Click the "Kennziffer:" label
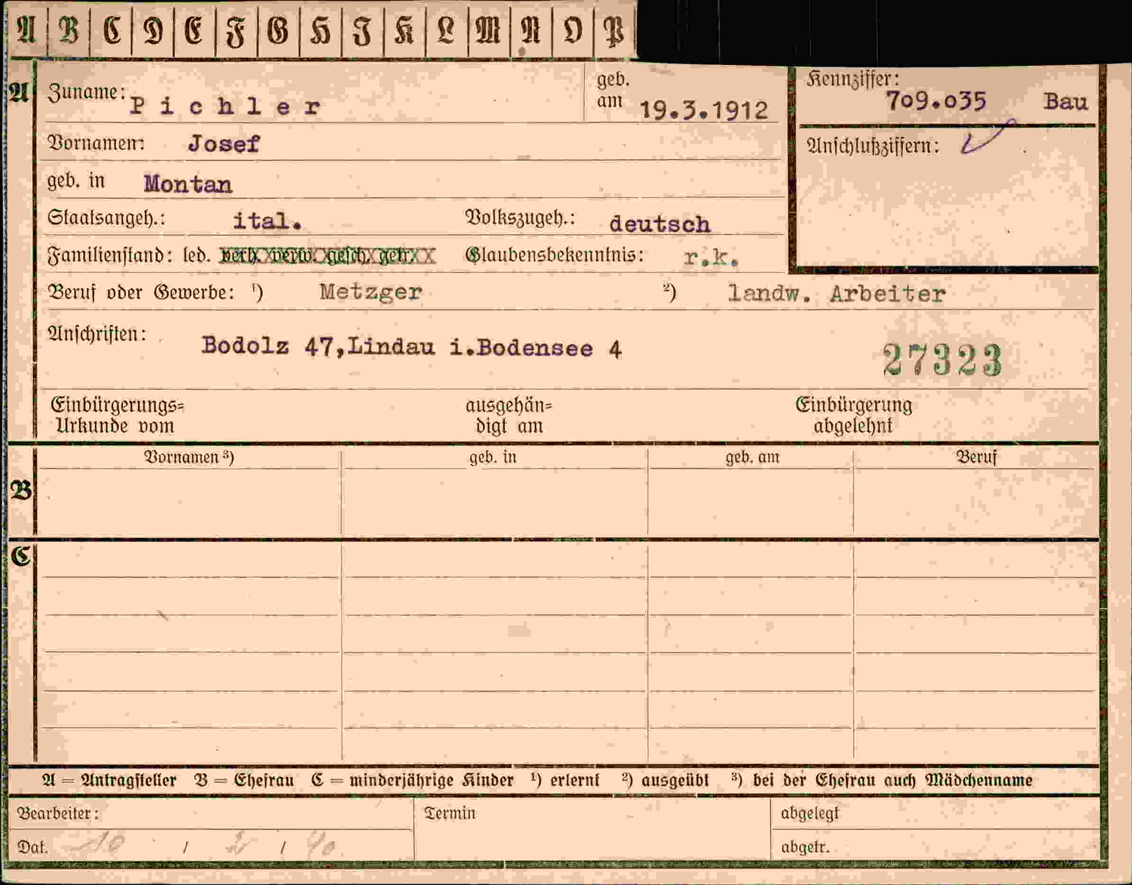 coord(852,79)
